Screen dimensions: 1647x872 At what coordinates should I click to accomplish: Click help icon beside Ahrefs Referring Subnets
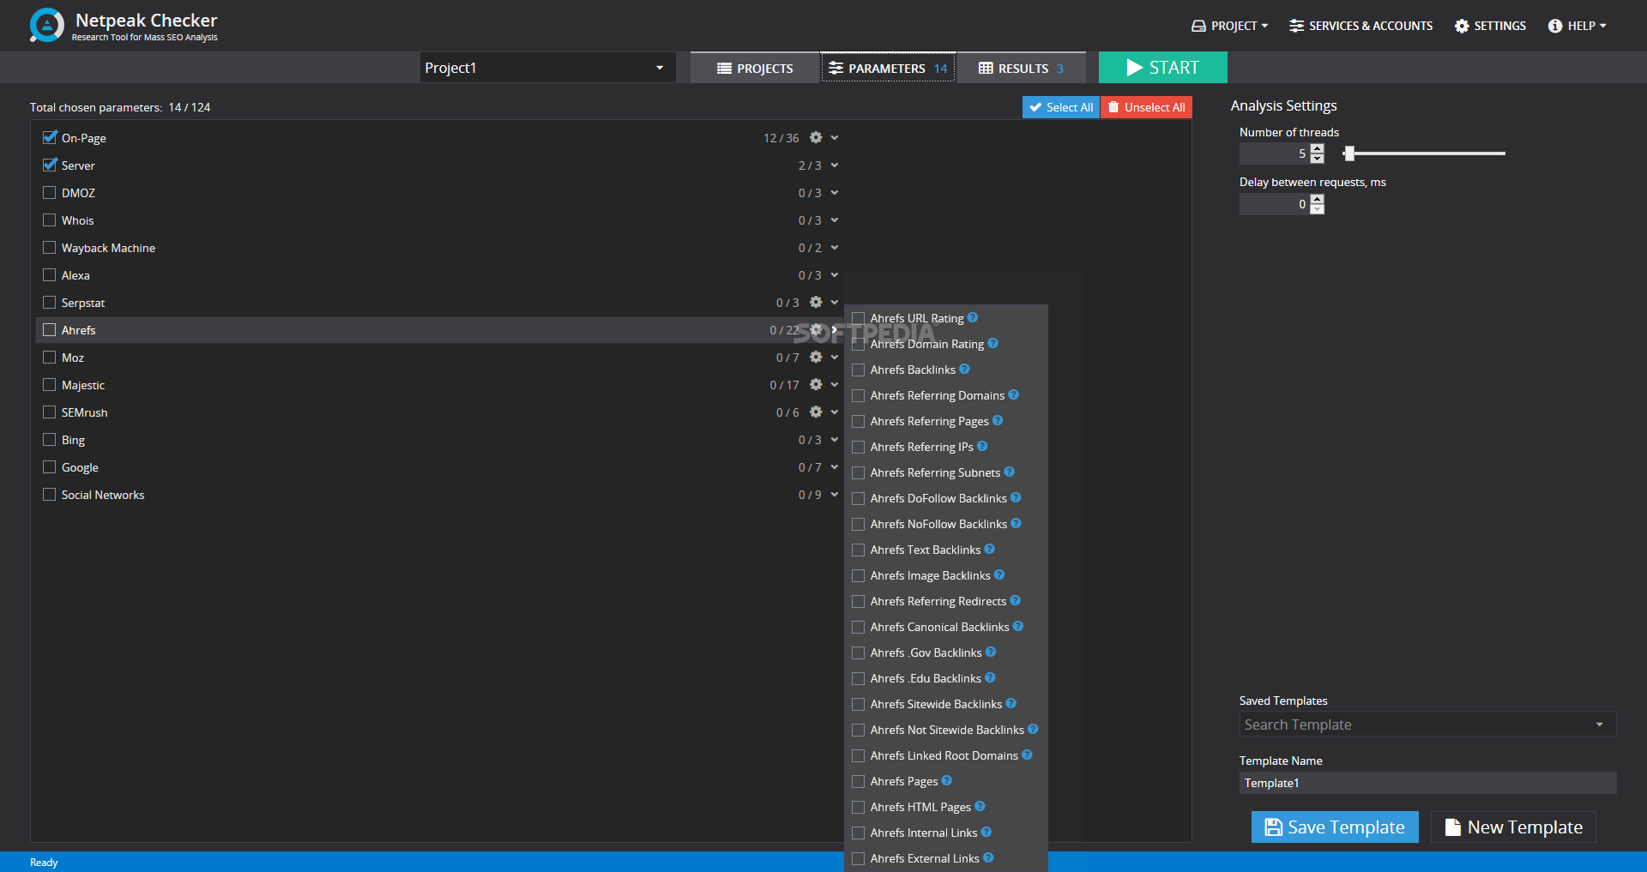[x=1009, y=472]
